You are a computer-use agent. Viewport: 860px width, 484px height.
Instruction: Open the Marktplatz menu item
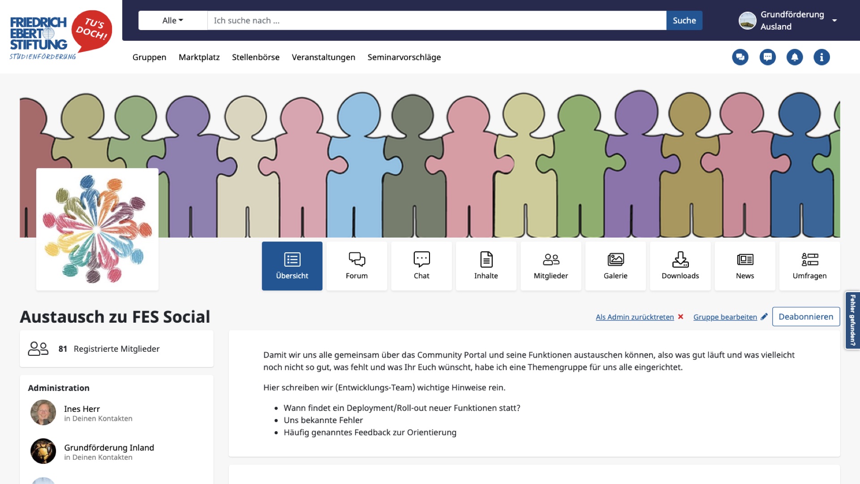click(x=199, y=57)
